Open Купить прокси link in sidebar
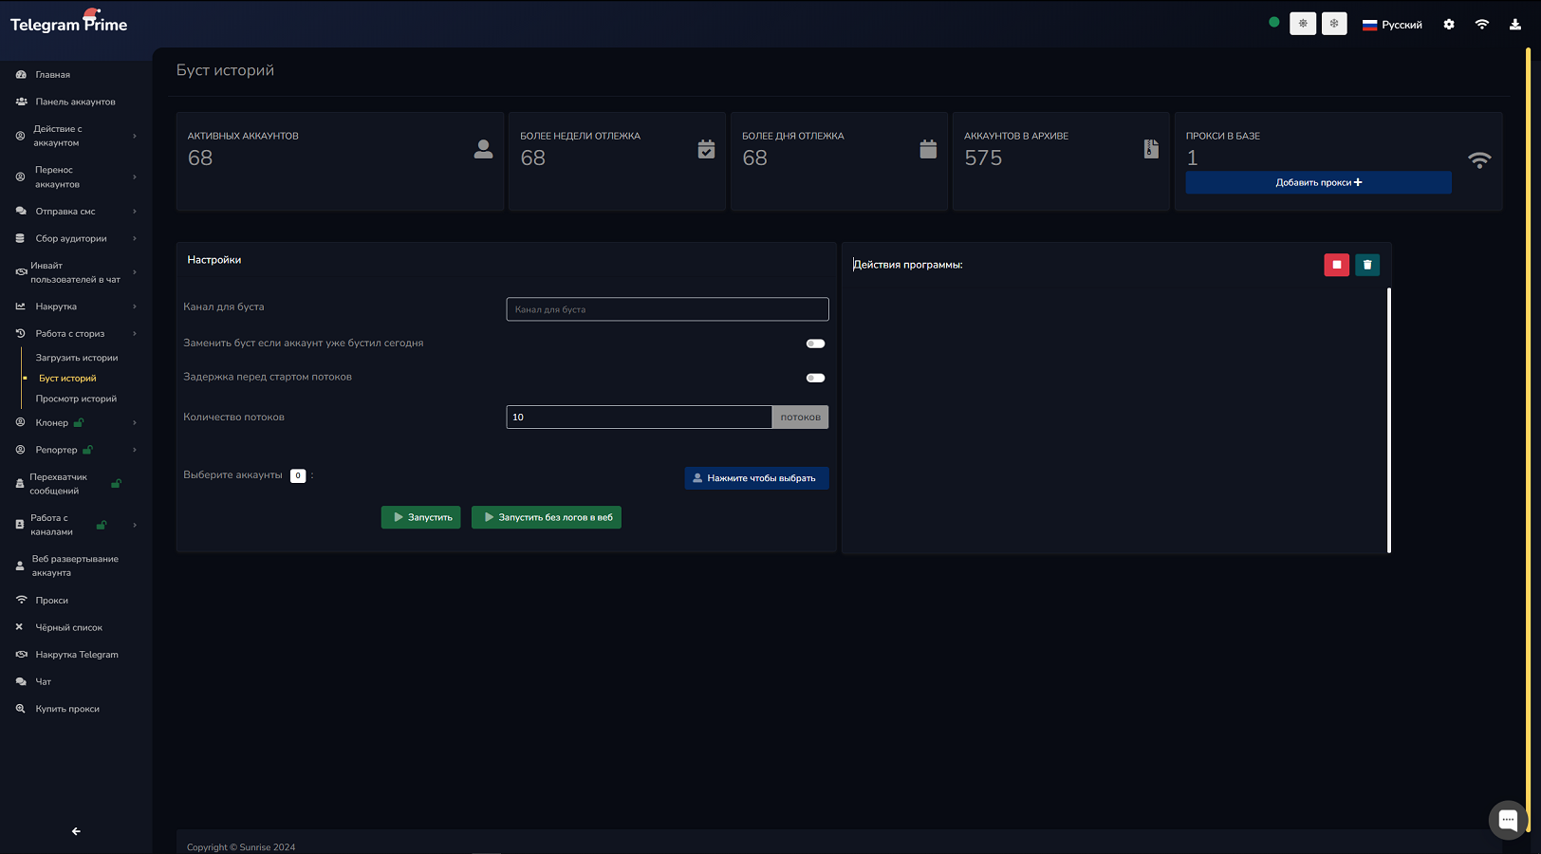 [x=67, y=709]
